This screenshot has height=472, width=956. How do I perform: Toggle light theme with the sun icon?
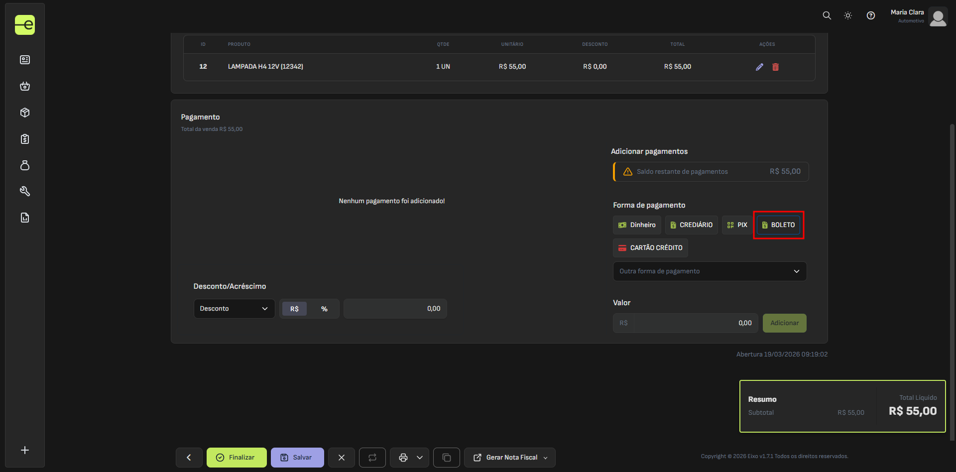848,15
